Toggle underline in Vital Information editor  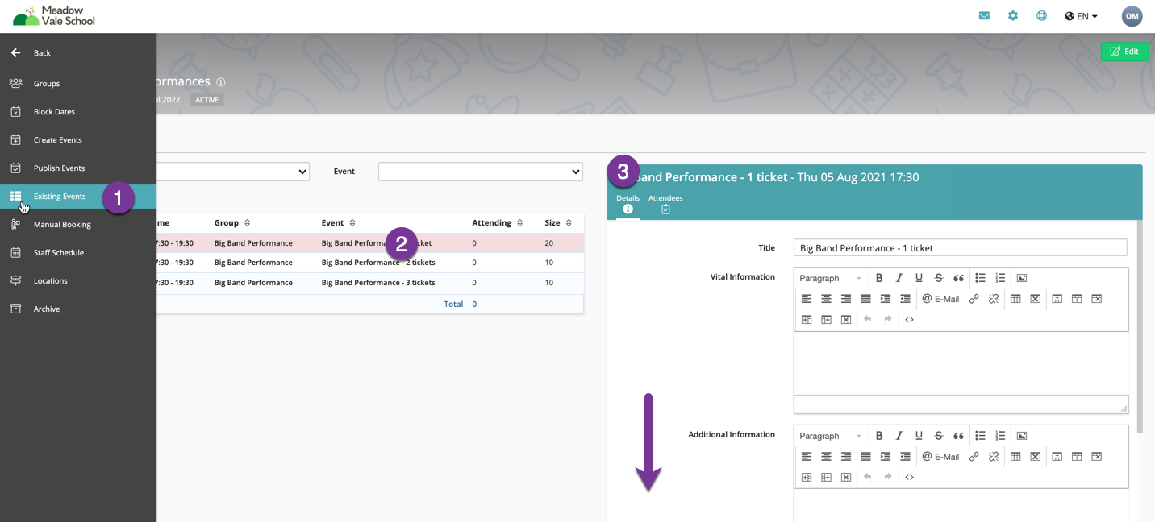pos(919,278)
